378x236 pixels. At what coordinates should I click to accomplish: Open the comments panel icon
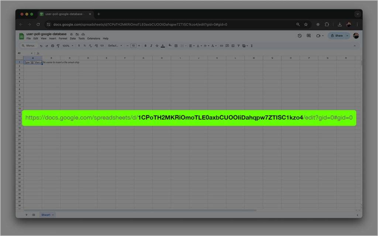pyautogui.click(x=309, y=36)
